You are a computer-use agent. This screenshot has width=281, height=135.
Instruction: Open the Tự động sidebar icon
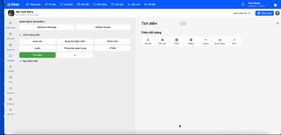click(x=11, y=67)
